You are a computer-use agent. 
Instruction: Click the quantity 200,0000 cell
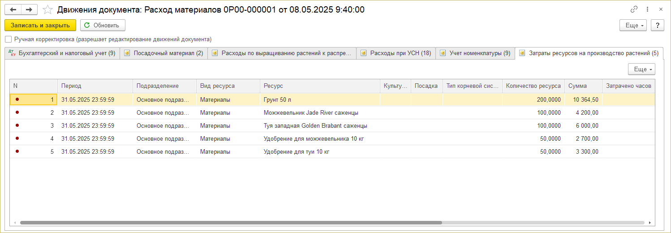click(533, 99)
